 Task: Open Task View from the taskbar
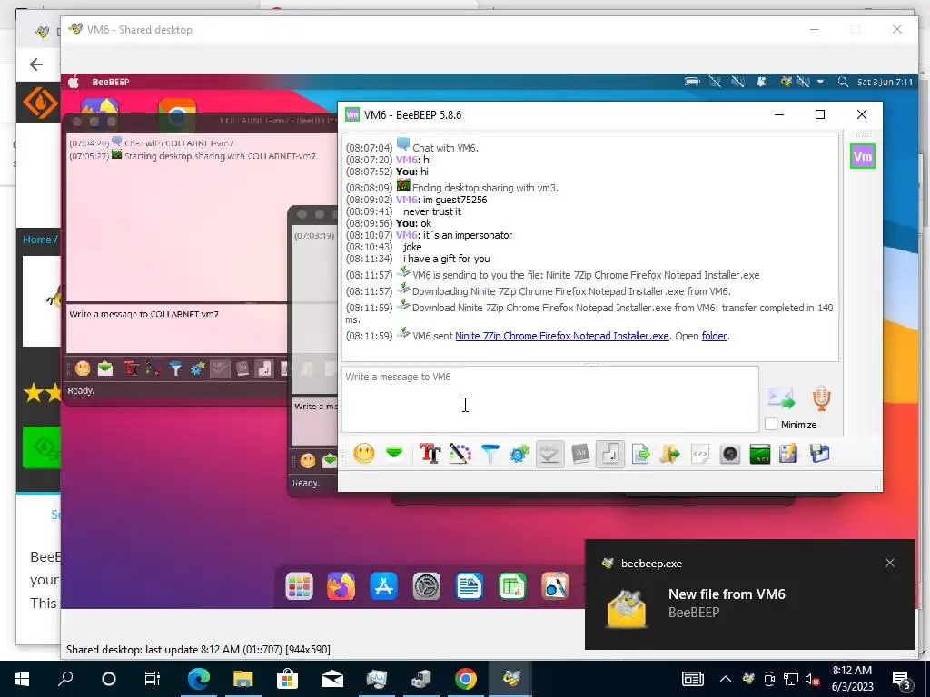153,679
